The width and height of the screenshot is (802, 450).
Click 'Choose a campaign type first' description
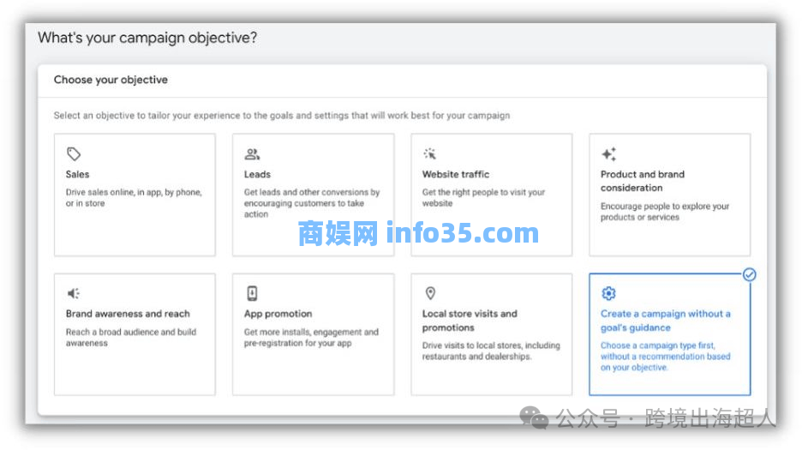pyautogui.click(x=666, y=357)
